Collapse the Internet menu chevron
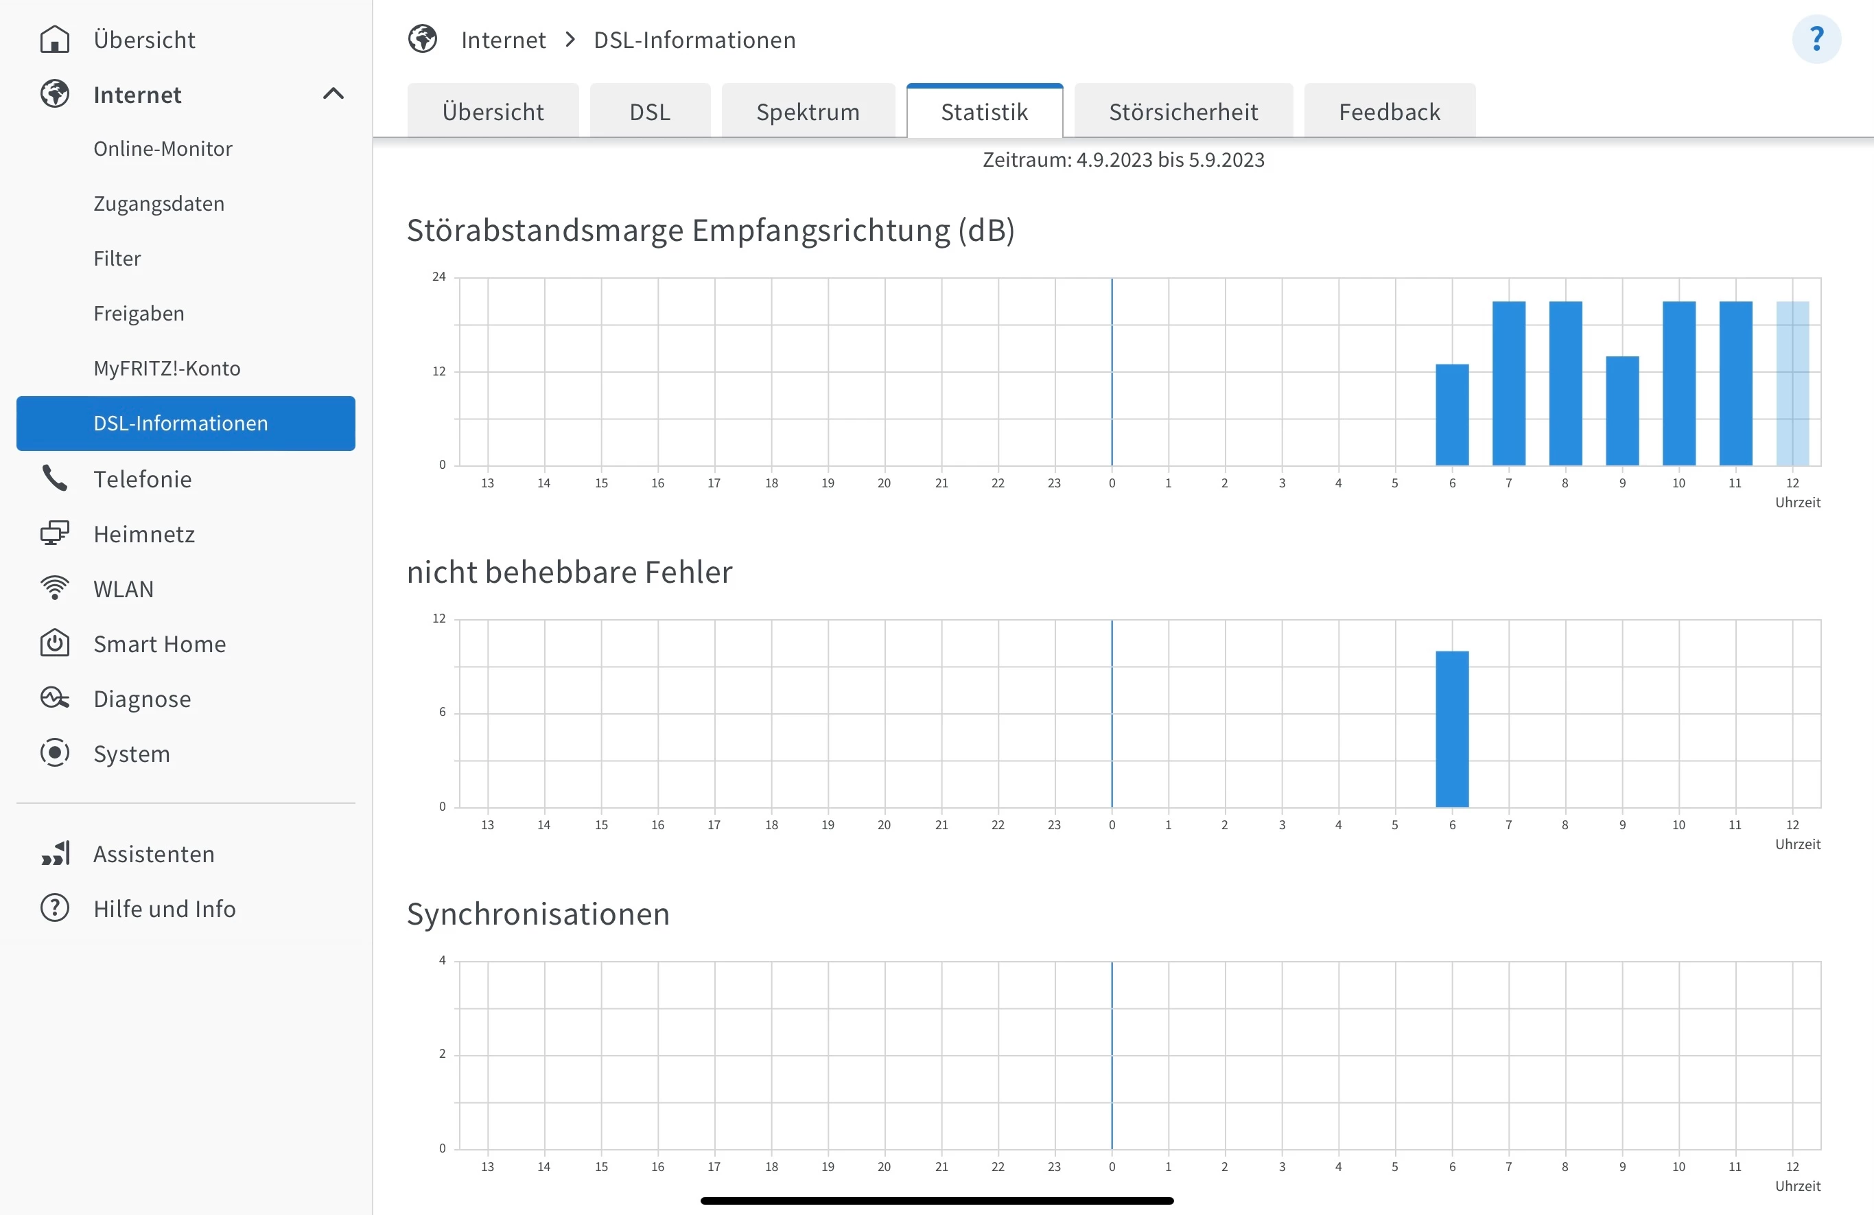The height and width of the screenshot is (1215, 1874). coord(333,95)
